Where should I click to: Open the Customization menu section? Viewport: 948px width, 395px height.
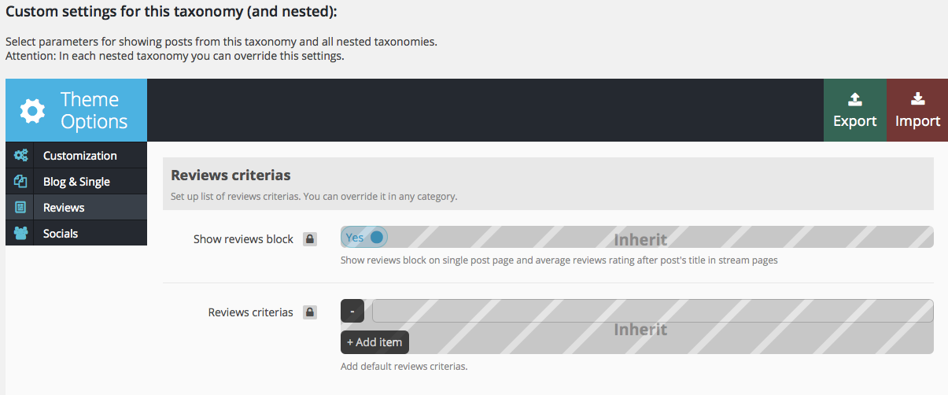(79, 156)
